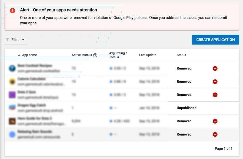Image resolution: width=243 pixels, height=159 pixels.
Task: Click the help icon beside Active installs
Action: [95, 55]
